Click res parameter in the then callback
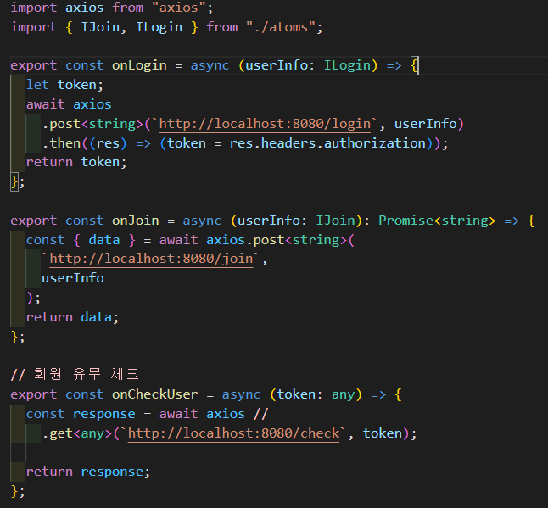This screenshot has height=508, width=548. point(108,143)
